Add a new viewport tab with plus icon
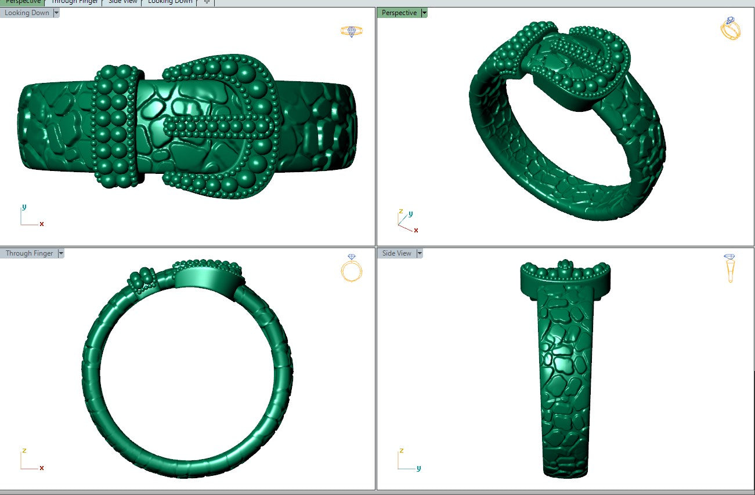The image size is (755, 495). click(x=207, y=2)
